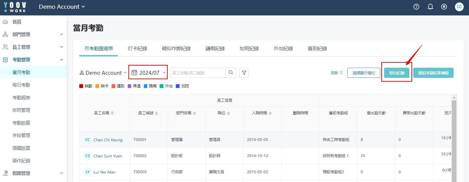
Task: Sort by 員工名稱 column arrows
Action: (x=112, y=113)
